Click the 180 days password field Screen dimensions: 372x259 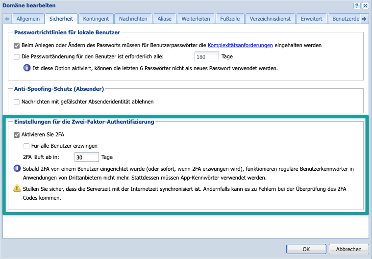click(207, 57)
